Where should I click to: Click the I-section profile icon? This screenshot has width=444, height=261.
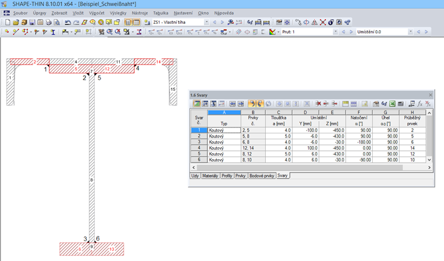(x=53, y=32)
